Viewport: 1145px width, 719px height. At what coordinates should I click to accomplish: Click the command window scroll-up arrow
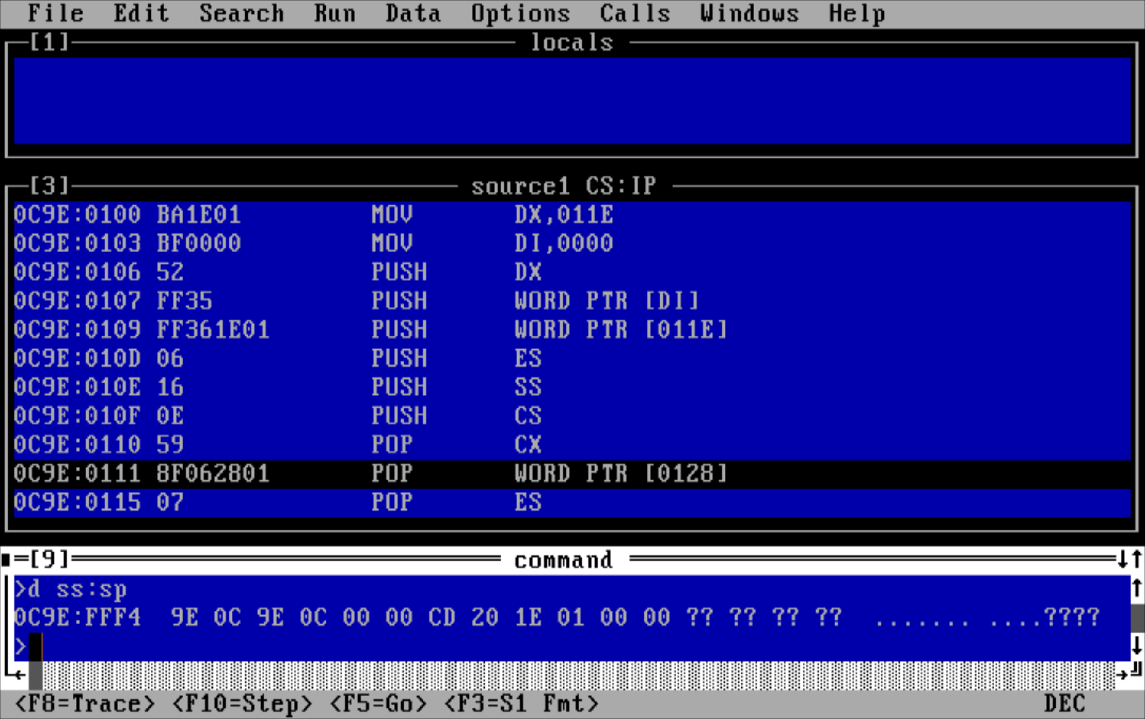[x=1137, y=588]
